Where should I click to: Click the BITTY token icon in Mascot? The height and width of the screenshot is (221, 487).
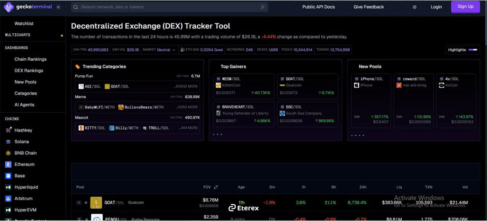coord(81,127)
